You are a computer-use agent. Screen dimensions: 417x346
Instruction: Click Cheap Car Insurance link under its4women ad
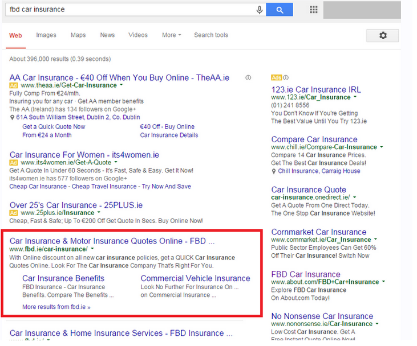click(x=38, y=187)
